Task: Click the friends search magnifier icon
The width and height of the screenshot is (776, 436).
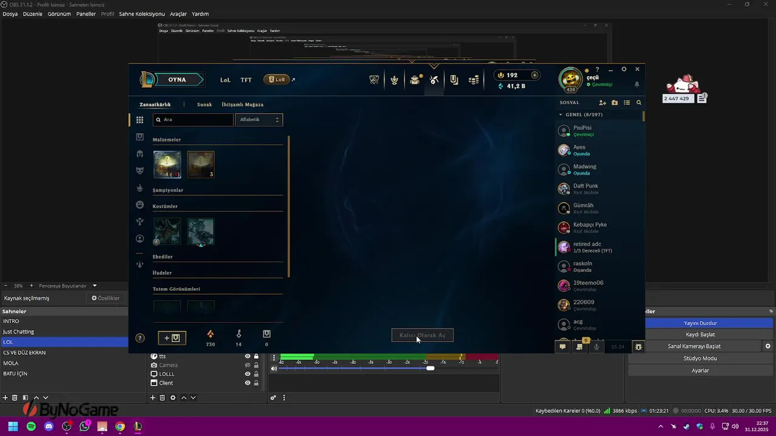Action: tap(639, 103)
